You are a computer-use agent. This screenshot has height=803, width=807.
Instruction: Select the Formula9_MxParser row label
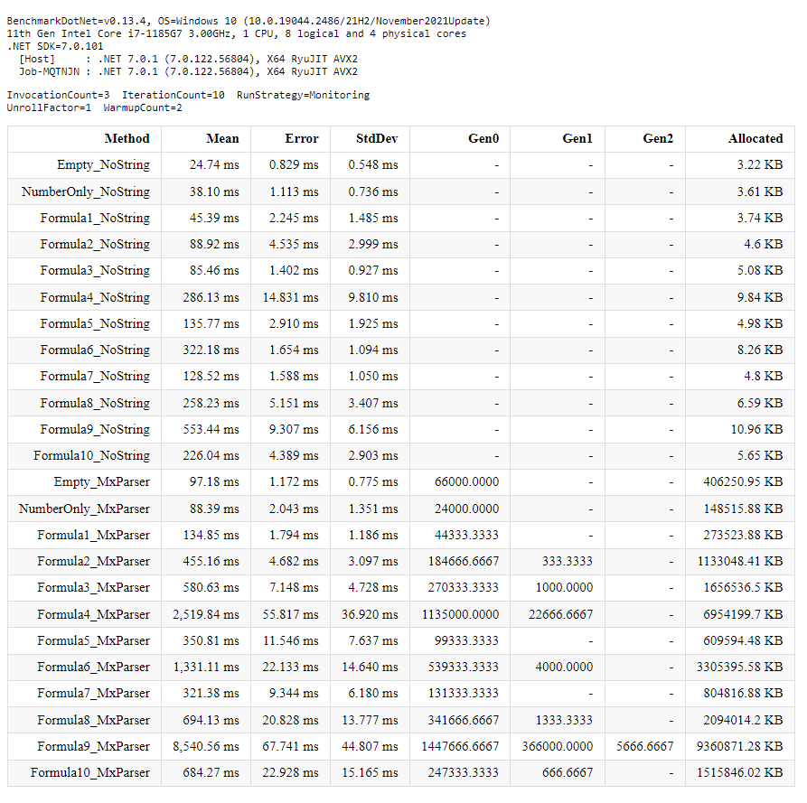click(x=93, y=746)
